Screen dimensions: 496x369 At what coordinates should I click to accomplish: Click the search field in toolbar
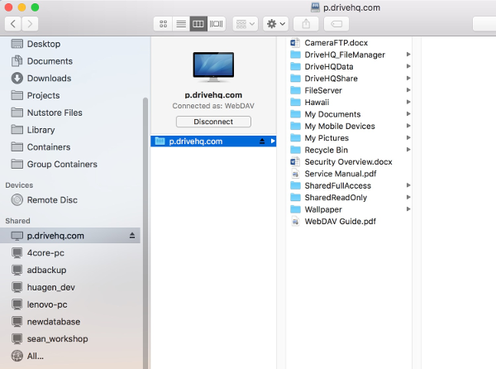[x=484, y=24]
